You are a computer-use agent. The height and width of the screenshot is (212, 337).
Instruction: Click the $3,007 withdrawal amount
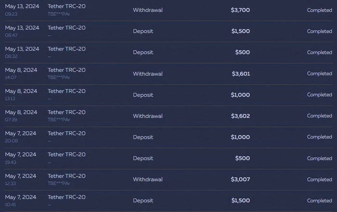240,179
